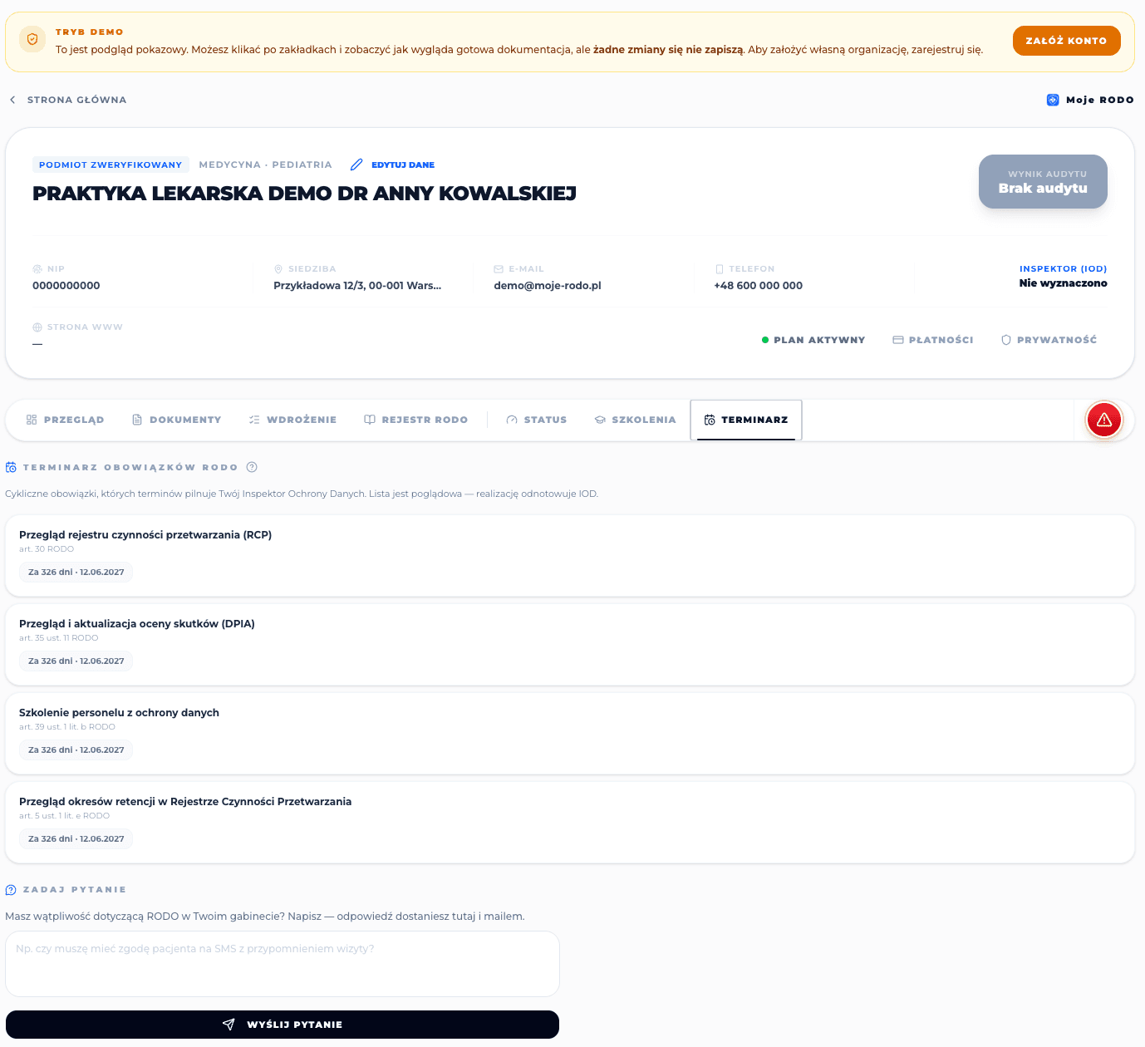This screenshot has width=1145, height=1047.
Task: Click the Terminarz tab calendar icon
Action: [710, 420]
